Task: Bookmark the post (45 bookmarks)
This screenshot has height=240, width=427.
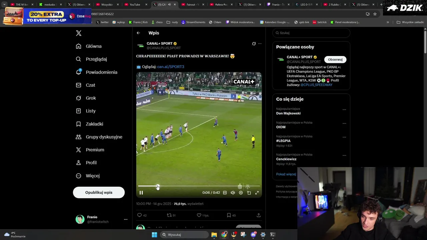Action: pos(231,215)
